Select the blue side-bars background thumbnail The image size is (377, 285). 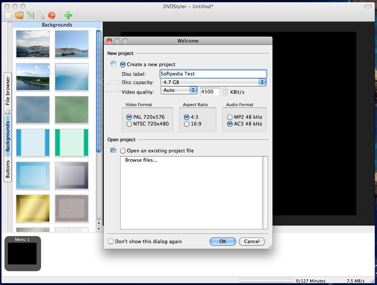tap(33, 142)
